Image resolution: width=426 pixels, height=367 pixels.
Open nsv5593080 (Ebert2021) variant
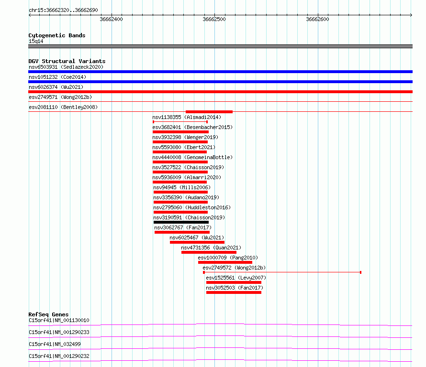pos(184,147)
